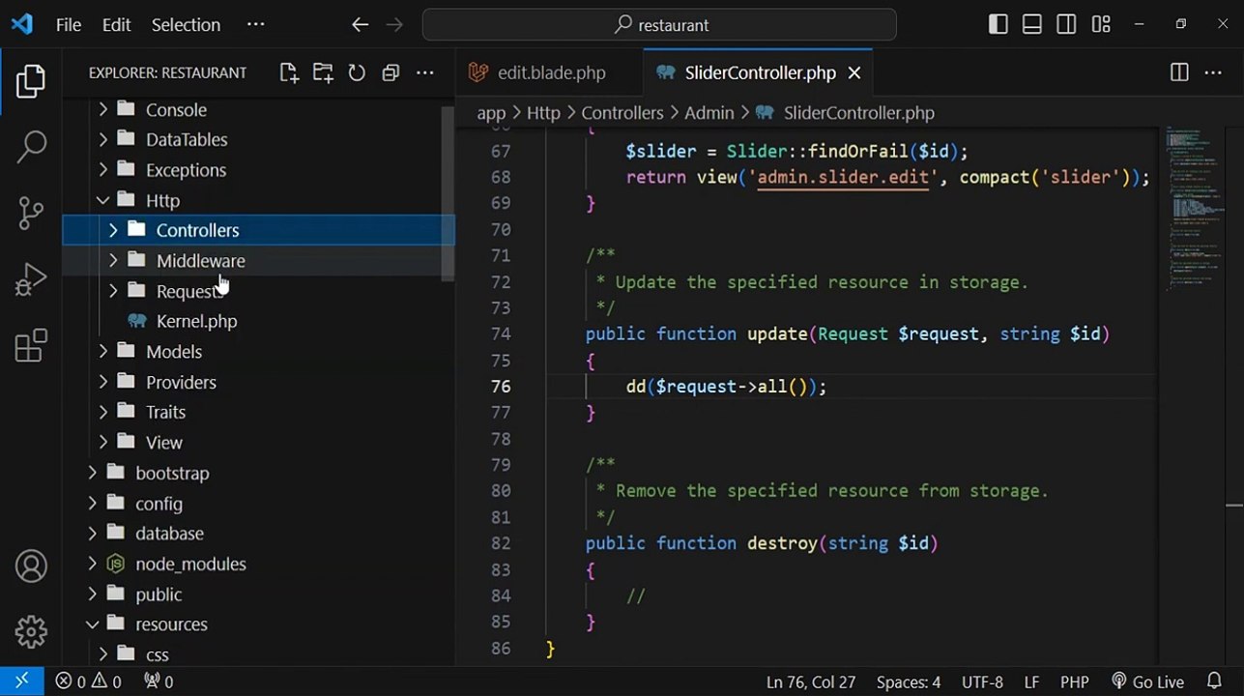Image resolution: width=1244 pixels, height=696 pixels.
Task: Click the editor minimap
Action: click(x=1194, y=208)
